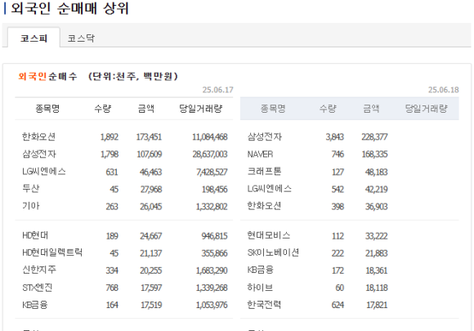Viewport: 474px width, 331px height.
Task: Click the volume value 7,428,527
Action: pos(212,172)
